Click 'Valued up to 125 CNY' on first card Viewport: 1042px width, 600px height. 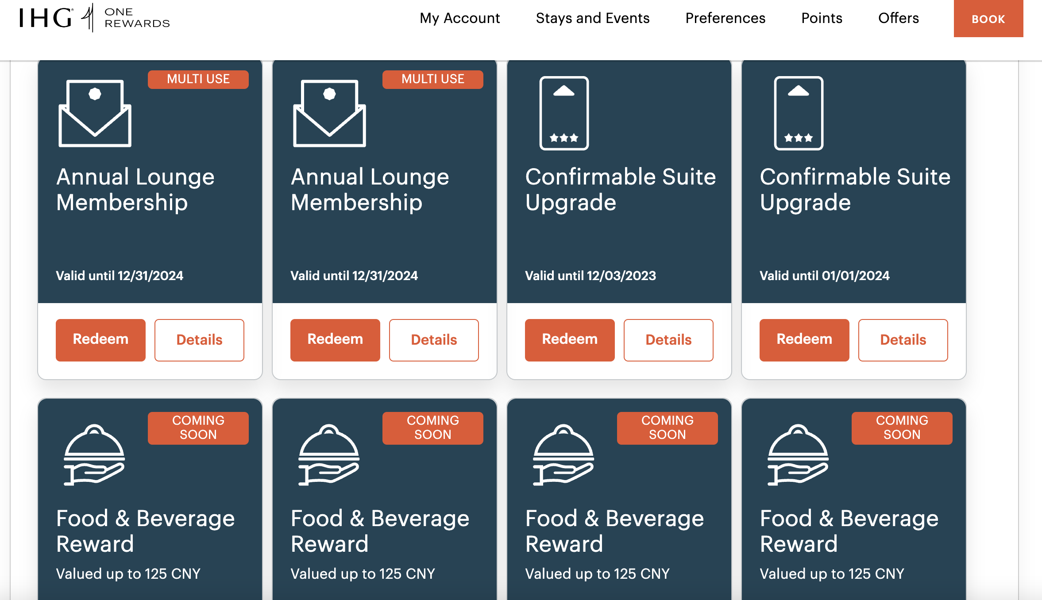click(128, 574)
